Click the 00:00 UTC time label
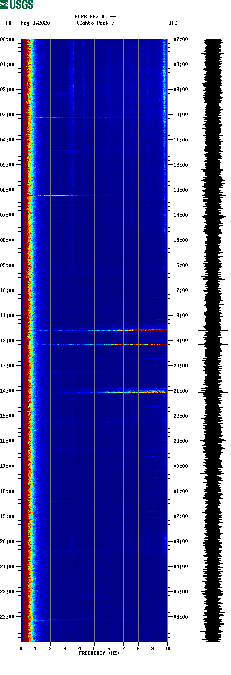 coord(181,466)
